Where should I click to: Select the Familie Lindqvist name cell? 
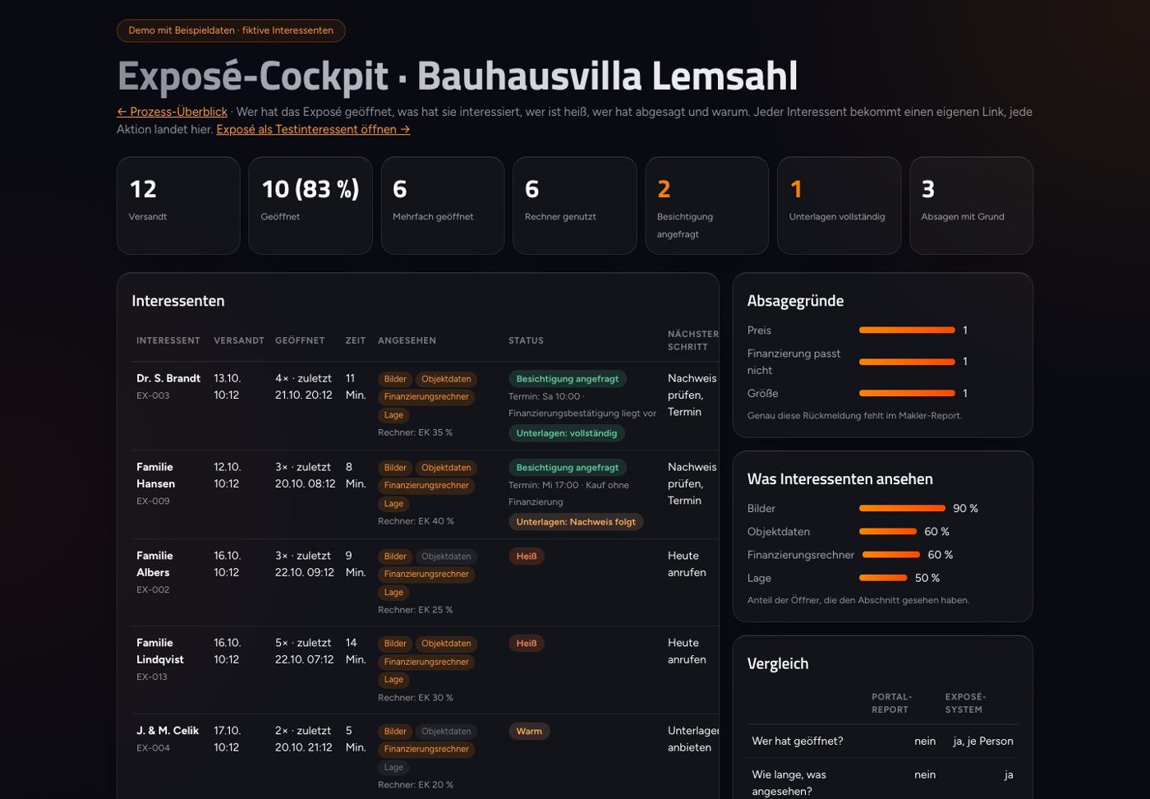pyautogui.click(x=160, y=651)
